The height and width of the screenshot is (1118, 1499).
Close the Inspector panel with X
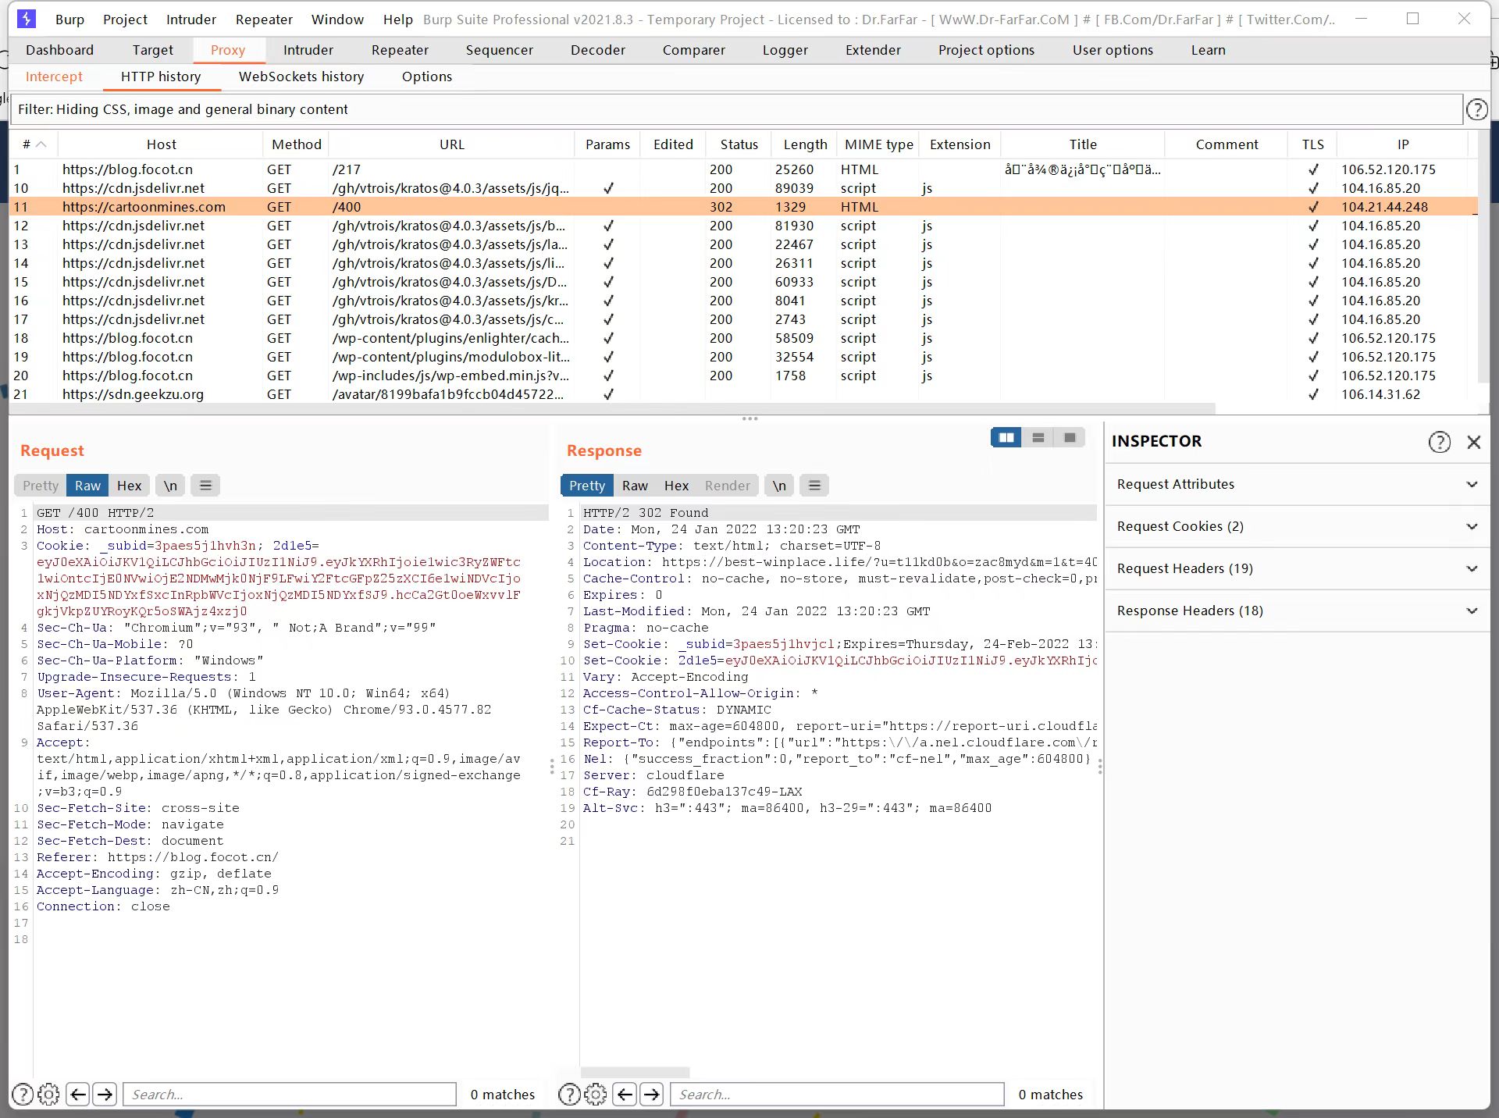(1474, 442)
